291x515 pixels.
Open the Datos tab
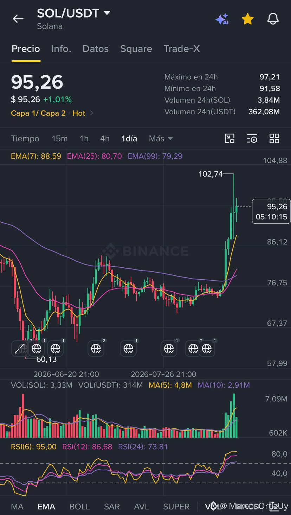pyautogui.click(x=96, y=49)
